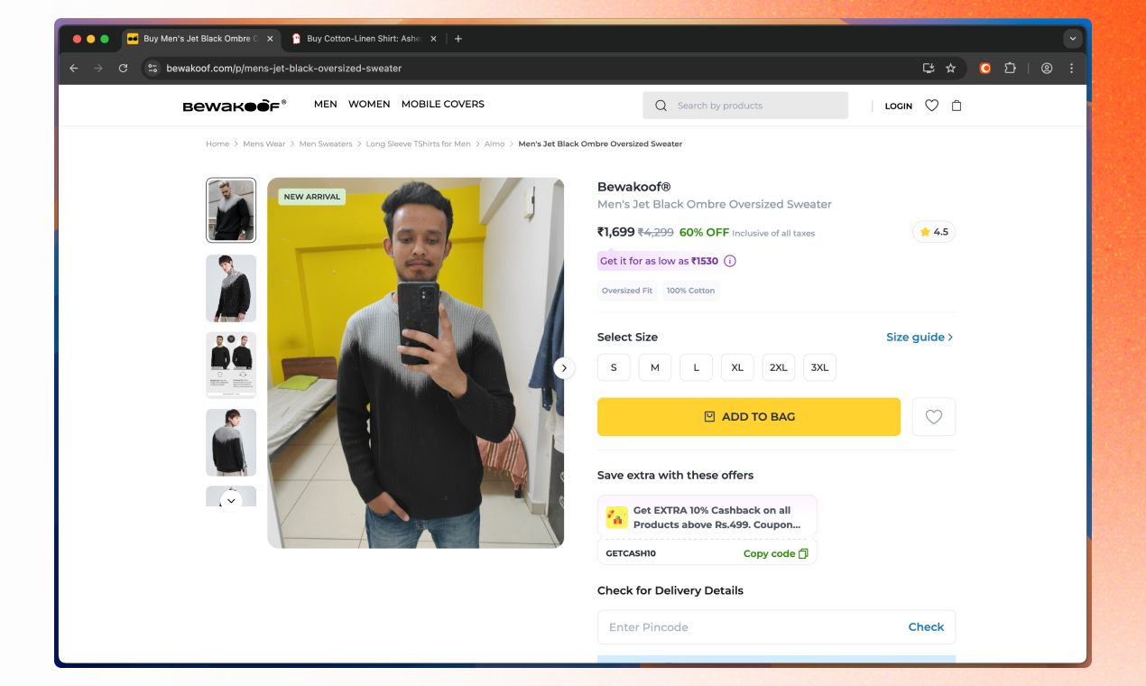The height and width of the screenshot is (686, 1146).
Task: Open the WOMEN menu
Action: [x=369, y=104]
